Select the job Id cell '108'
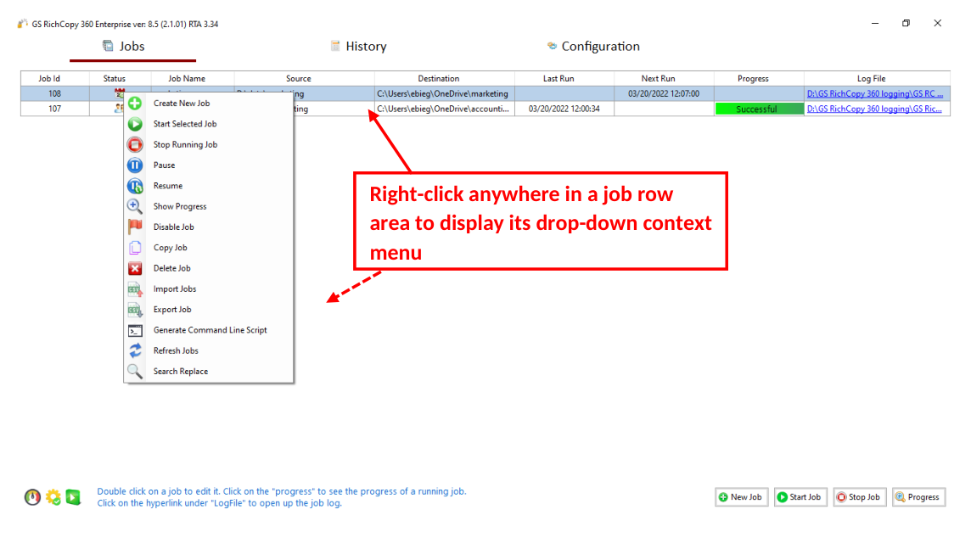Viewport: 971px width, 560px height. coord(54,94)
